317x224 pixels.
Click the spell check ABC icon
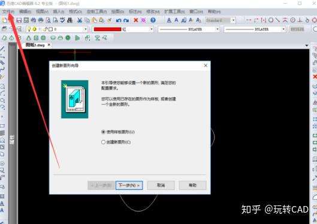coord(62,20)
